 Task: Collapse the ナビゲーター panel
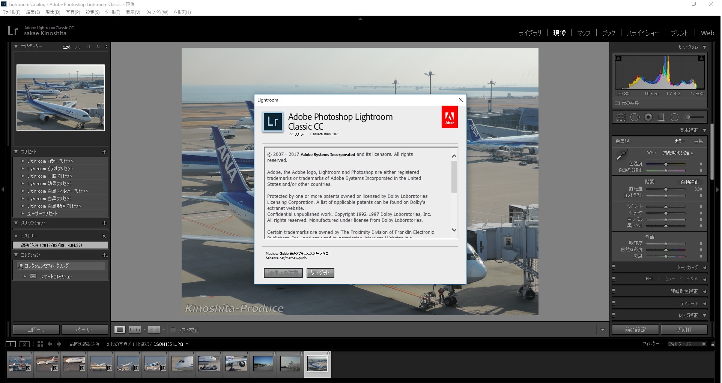point(16,46)
